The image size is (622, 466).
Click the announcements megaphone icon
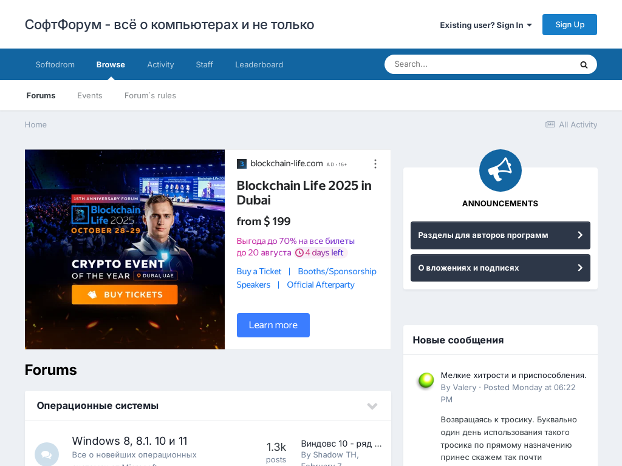pyautogui.click(x=500, y=171)
